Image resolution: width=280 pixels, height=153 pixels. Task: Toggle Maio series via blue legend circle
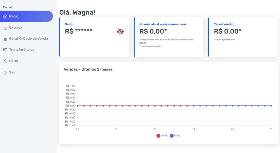pyautogui.click(x=172, y=136)
